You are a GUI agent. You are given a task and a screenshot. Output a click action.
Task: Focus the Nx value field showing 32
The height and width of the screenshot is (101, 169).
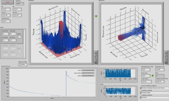click(7, 10)
